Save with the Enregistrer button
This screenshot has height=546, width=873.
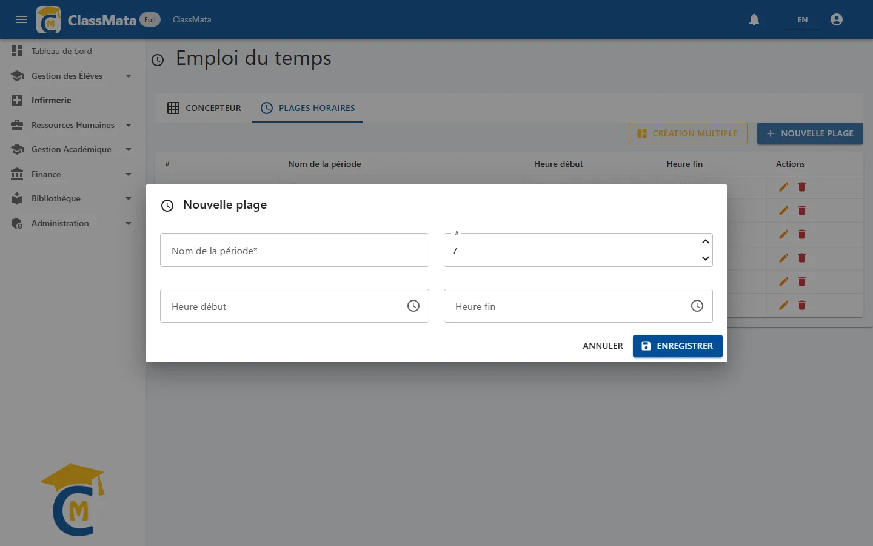tap(678, 346)
